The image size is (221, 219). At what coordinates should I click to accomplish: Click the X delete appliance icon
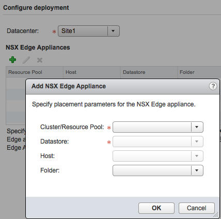40,60
